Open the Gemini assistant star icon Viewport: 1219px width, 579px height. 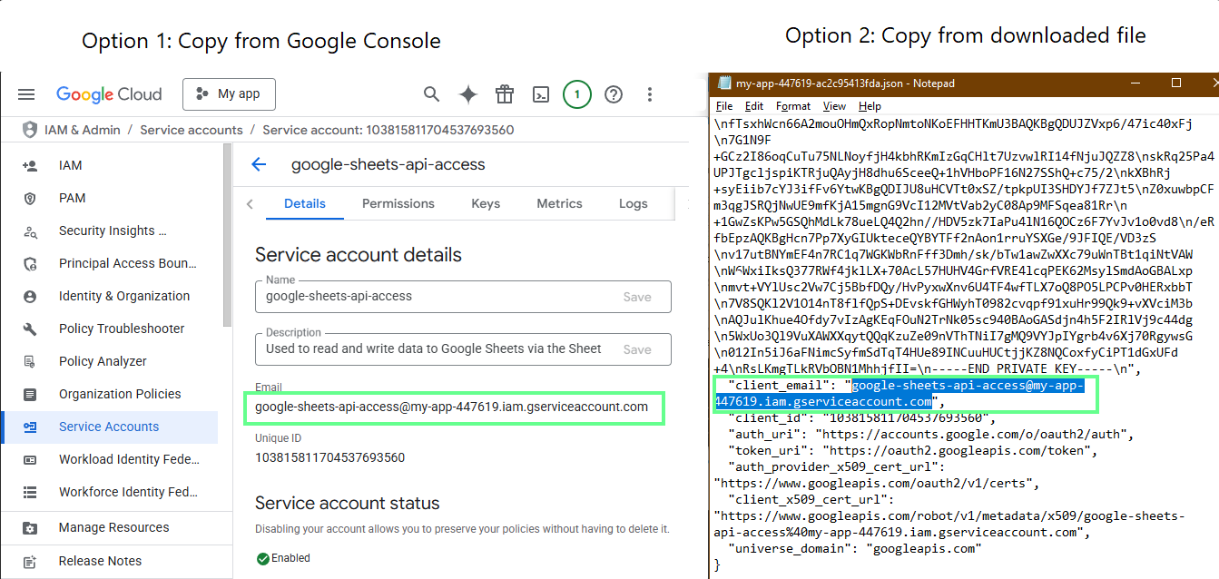(x=467, y=93)
